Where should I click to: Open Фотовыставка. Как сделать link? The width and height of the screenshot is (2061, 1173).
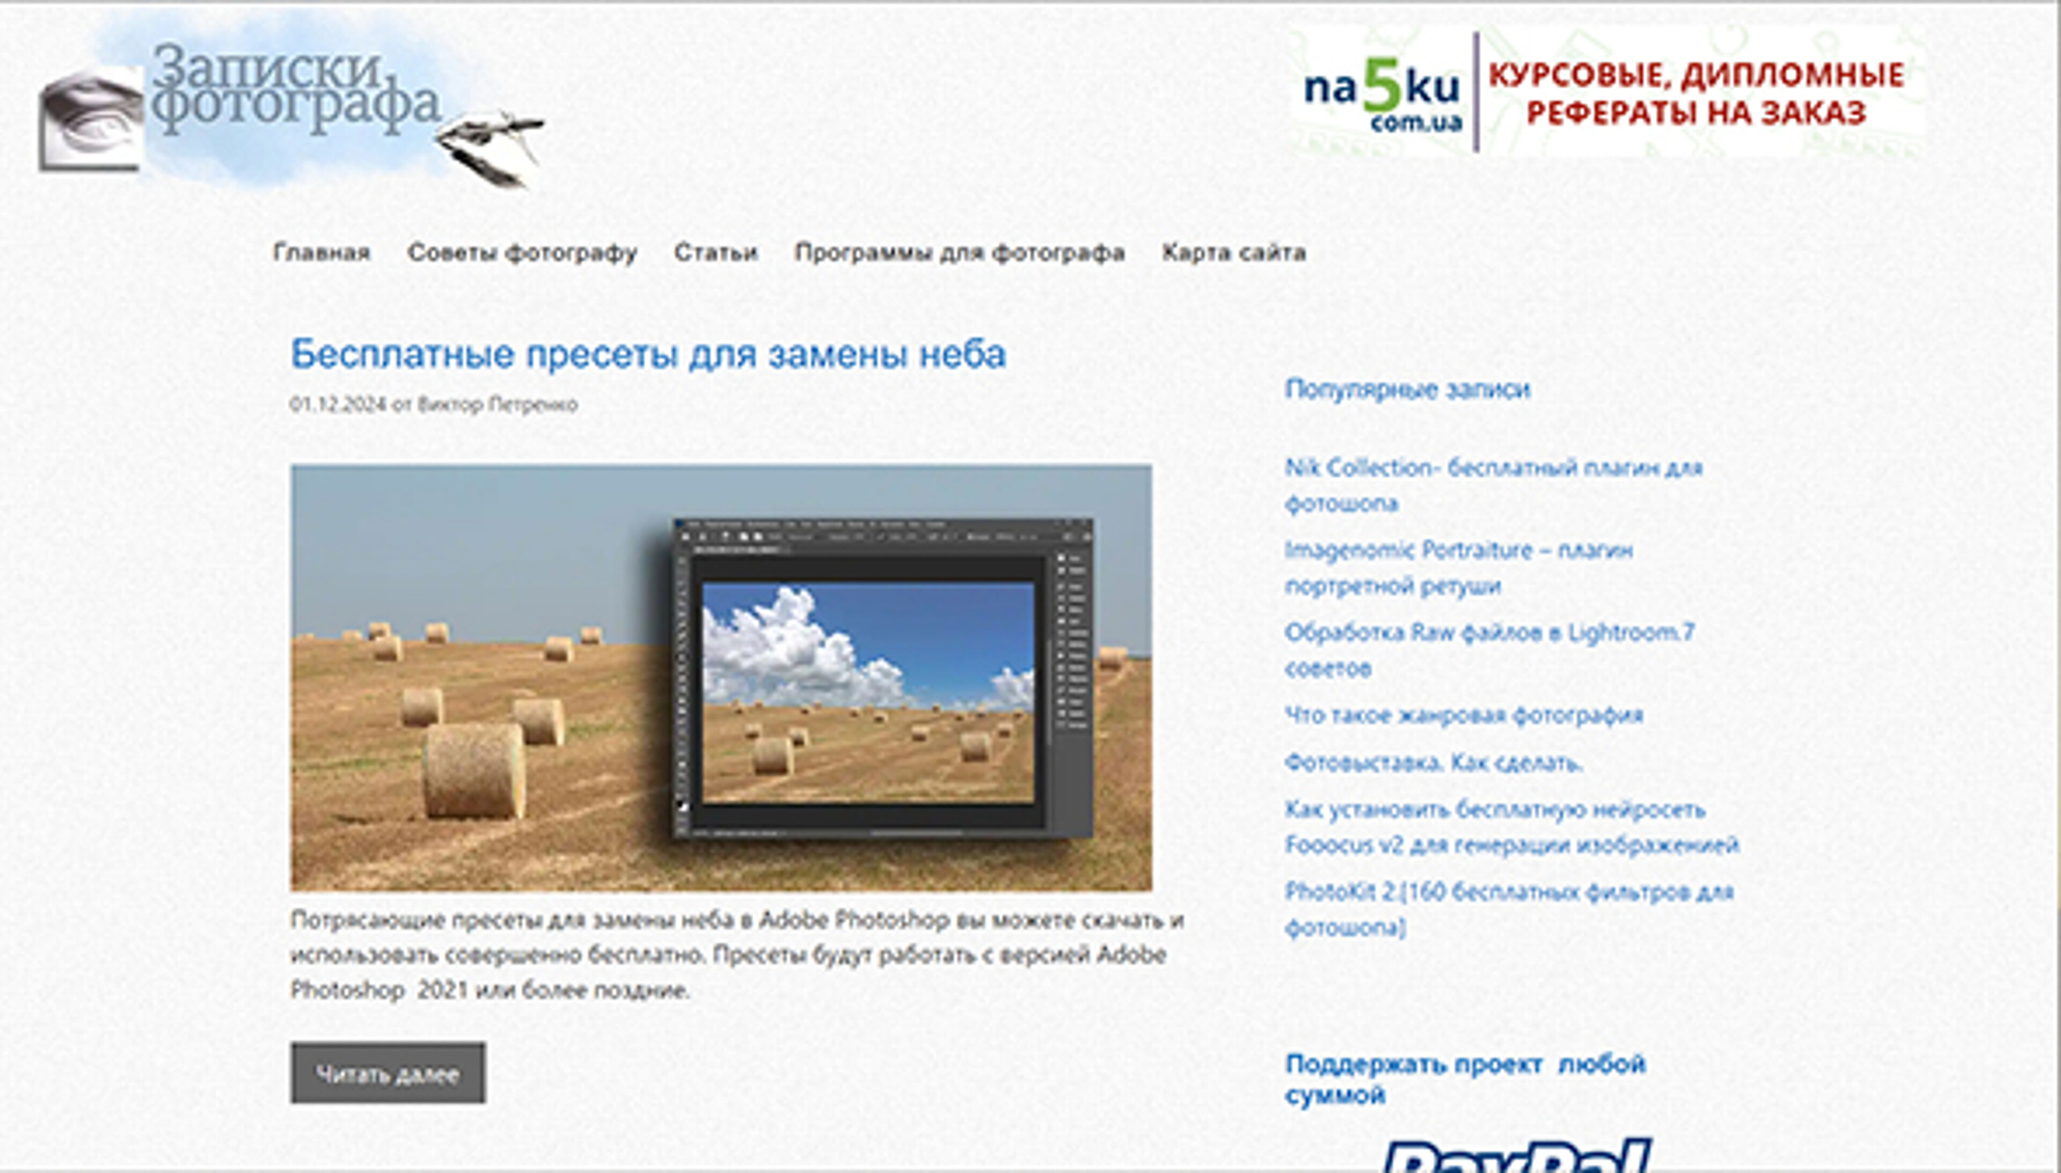[1434, 763]
